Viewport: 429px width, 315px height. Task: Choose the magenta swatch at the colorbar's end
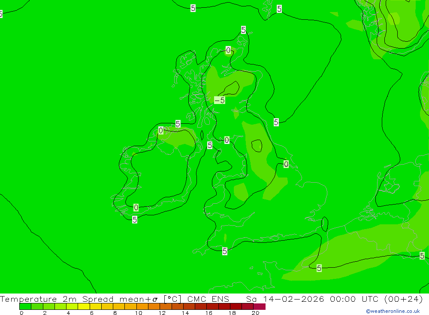[x=260, y=306]
